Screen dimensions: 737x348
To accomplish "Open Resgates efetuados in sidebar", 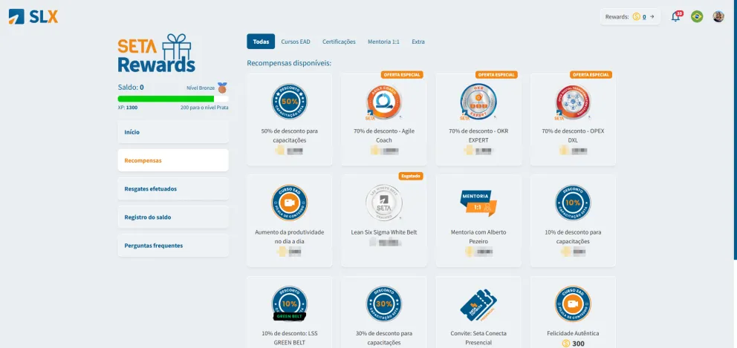I will coord(173,188).
